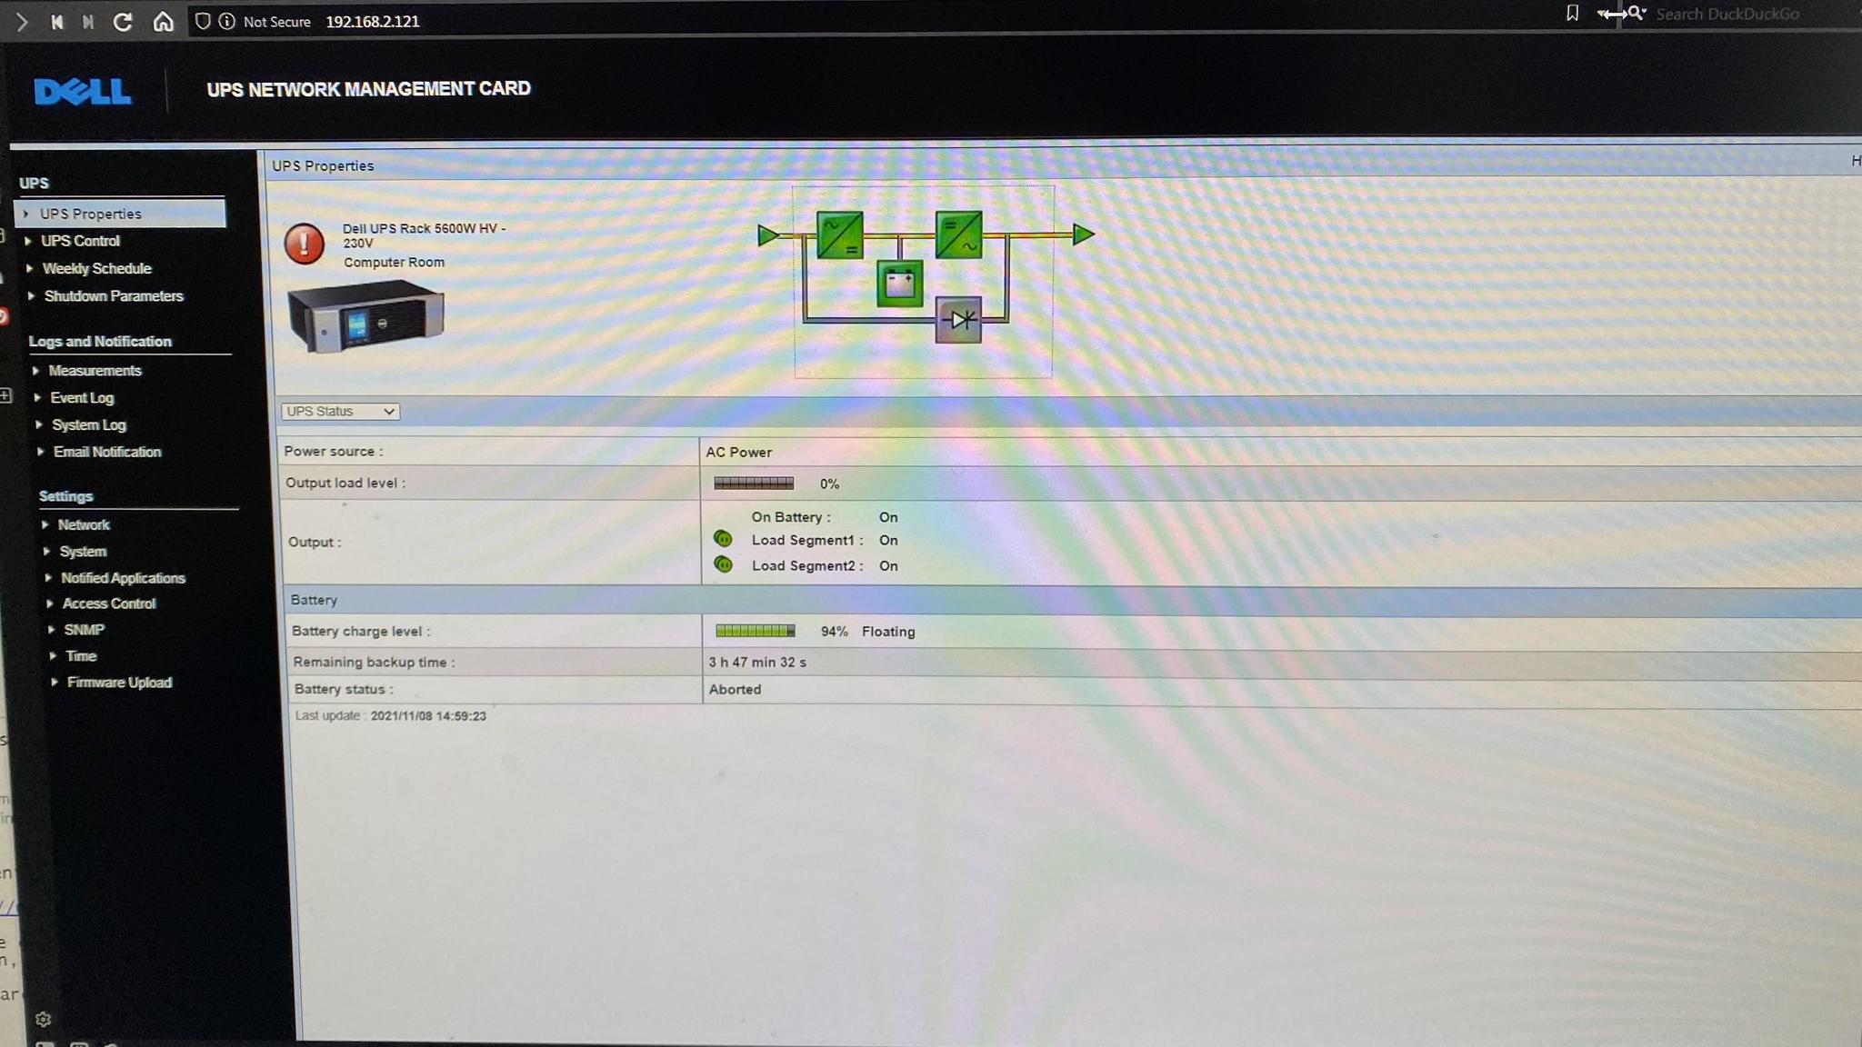
Task: Click the UPS device thumbnail image
Action: [x=365, y=315]
